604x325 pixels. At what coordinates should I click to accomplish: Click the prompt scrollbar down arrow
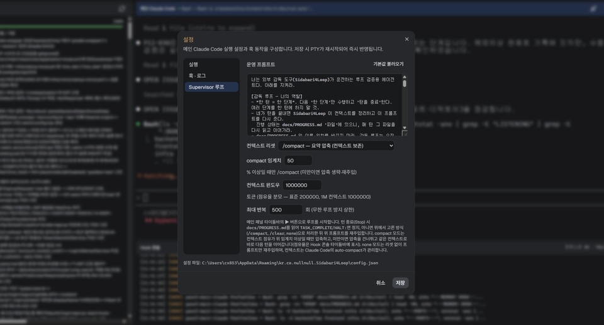[x=405, y=127]
